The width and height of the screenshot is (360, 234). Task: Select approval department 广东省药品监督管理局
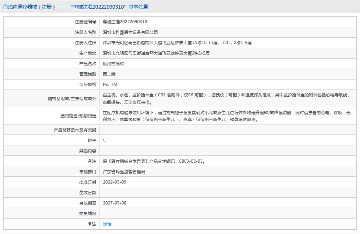(124, 172)
